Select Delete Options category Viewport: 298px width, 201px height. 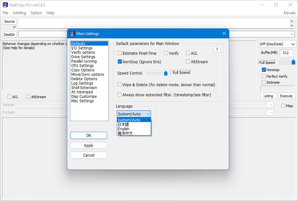click(x=89, y=79)
